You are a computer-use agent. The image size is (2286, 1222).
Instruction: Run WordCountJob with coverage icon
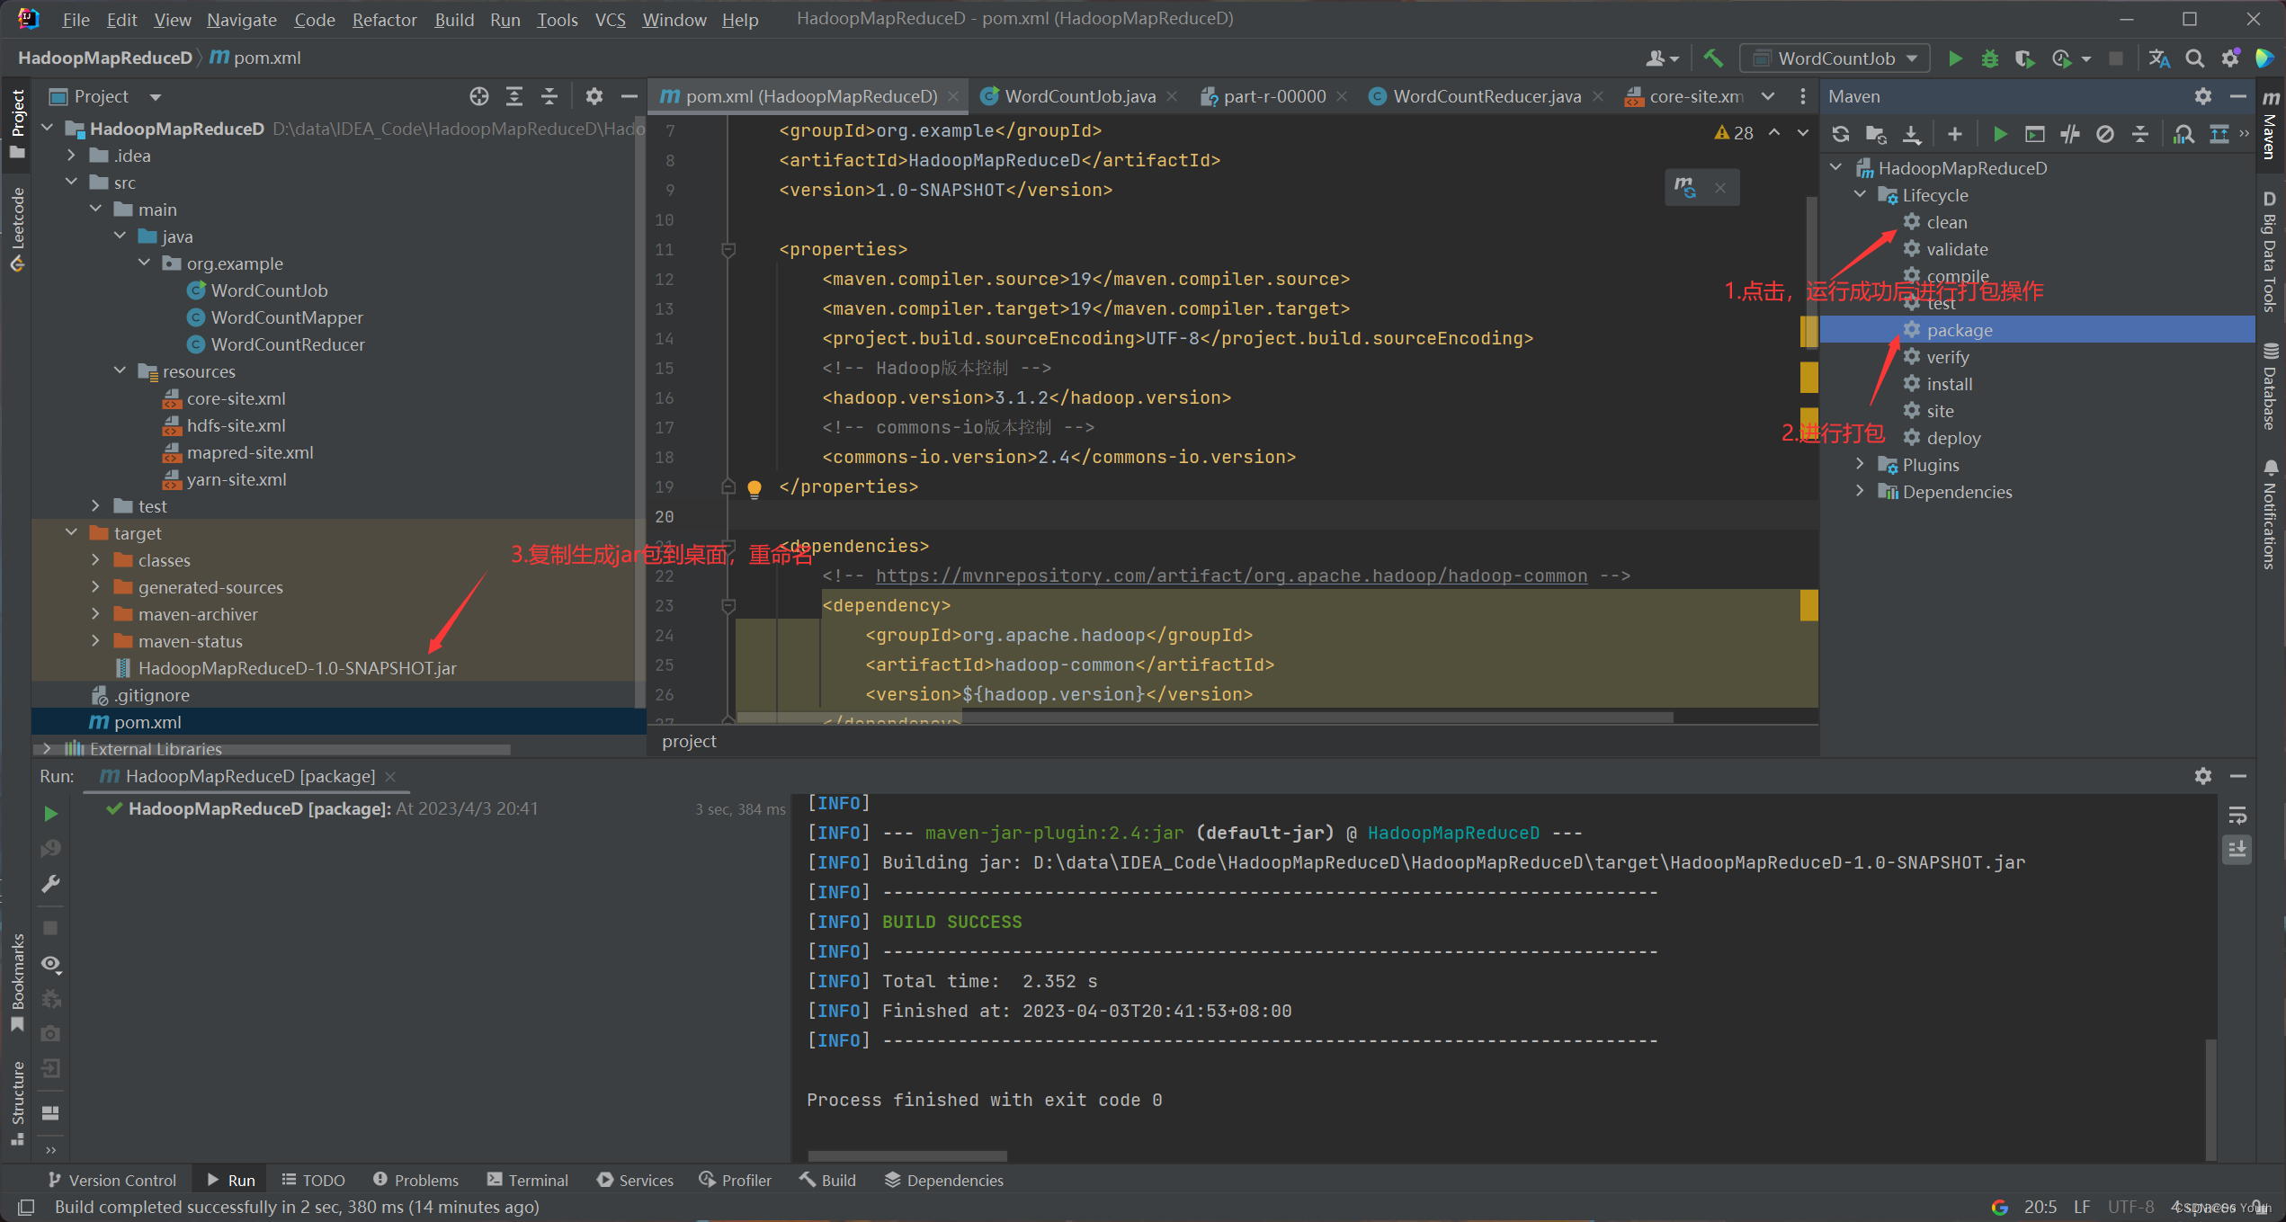(2023, 58)
